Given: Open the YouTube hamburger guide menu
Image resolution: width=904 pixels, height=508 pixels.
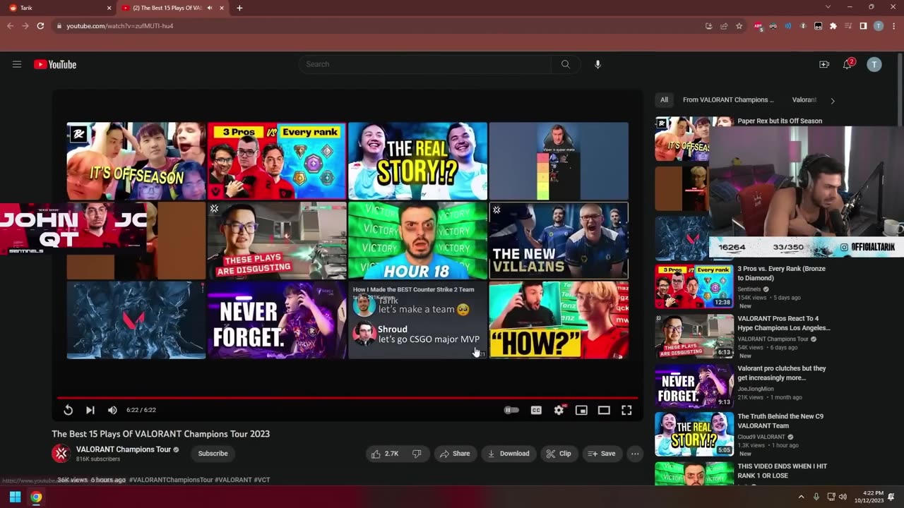Looking at the screenshot, I should coord(17,64).
